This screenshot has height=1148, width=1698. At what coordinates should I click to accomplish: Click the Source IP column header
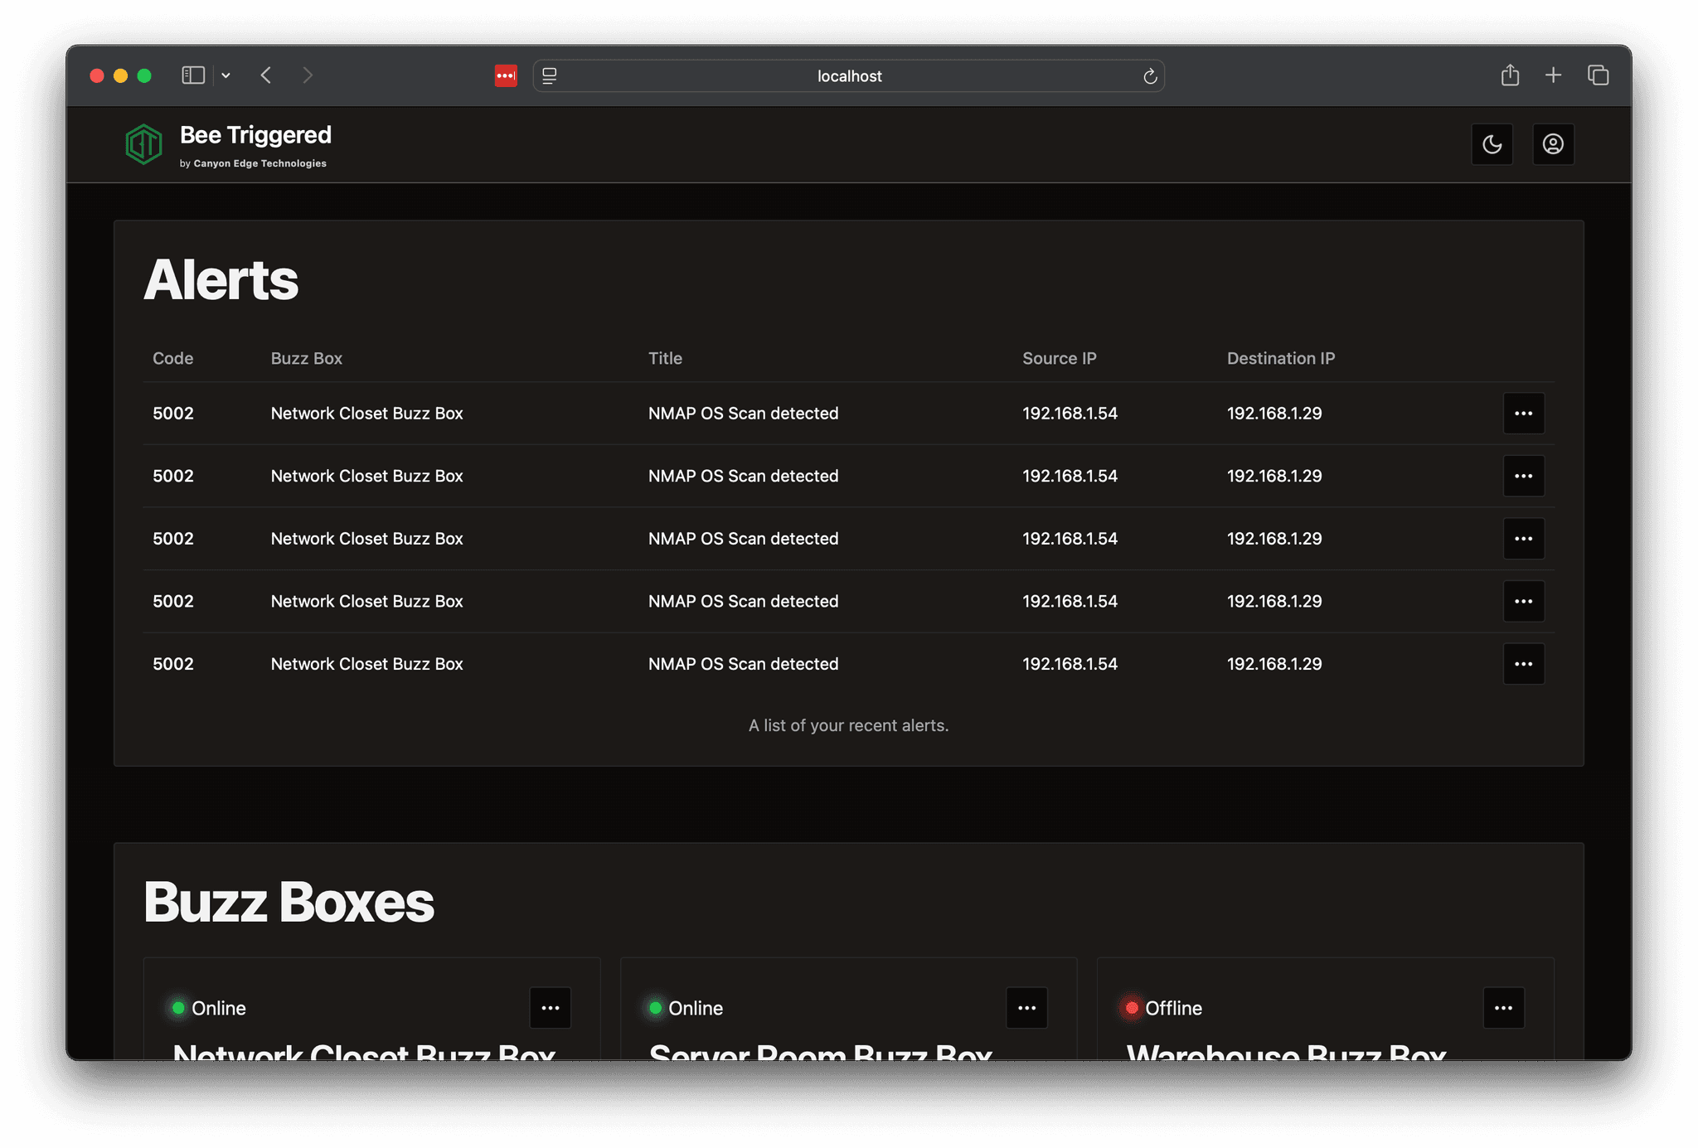(x=1059, y=358)
